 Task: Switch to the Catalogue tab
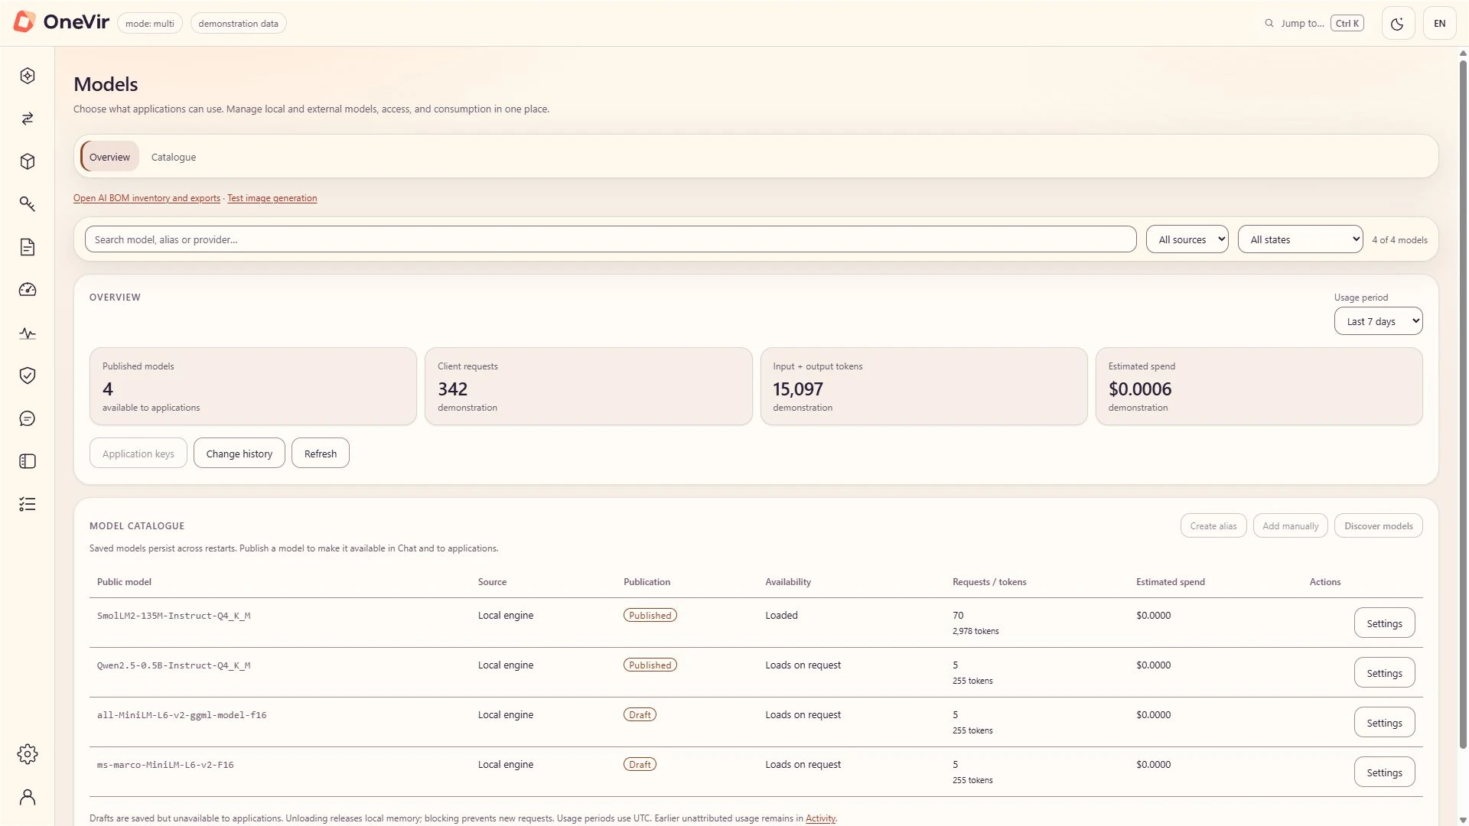click(x=174, y=157)
